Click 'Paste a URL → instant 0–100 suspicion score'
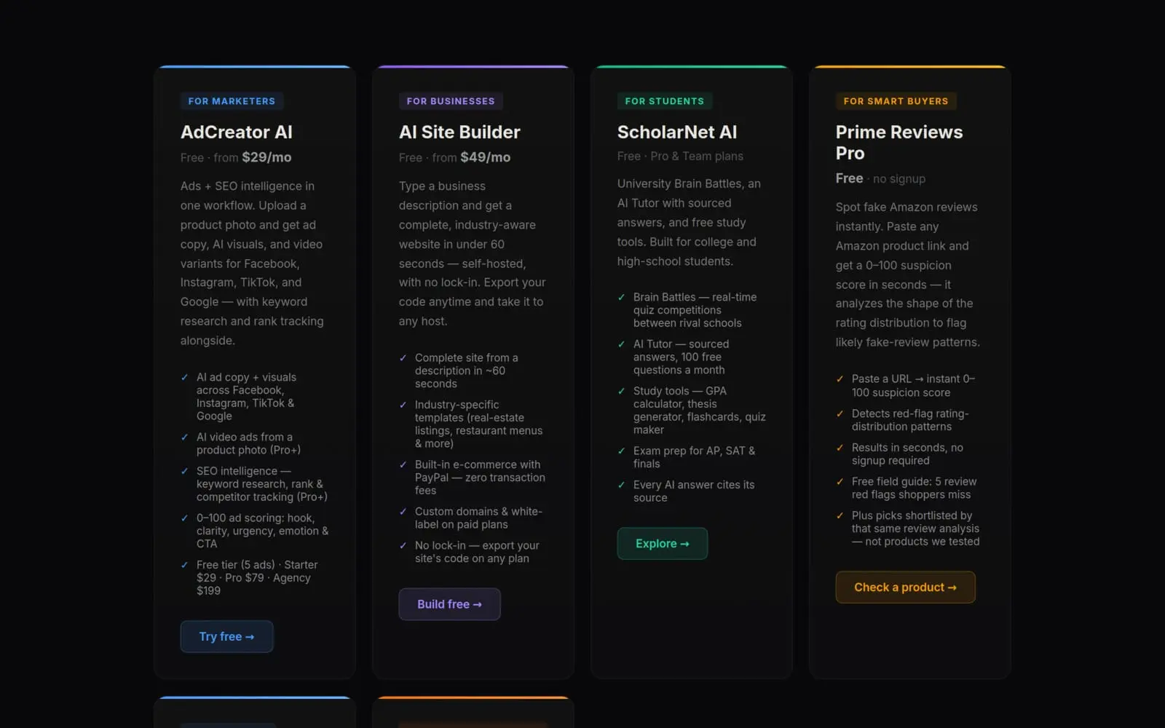Screen dimensions: 1165x728 913,386
